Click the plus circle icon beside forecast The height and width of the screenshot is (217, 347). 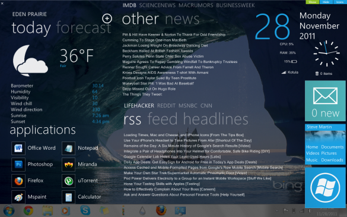[x=107, y=18]
